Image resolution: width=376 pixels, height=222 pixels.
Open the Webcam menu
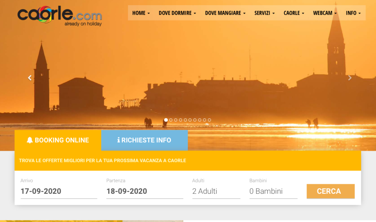325,13
